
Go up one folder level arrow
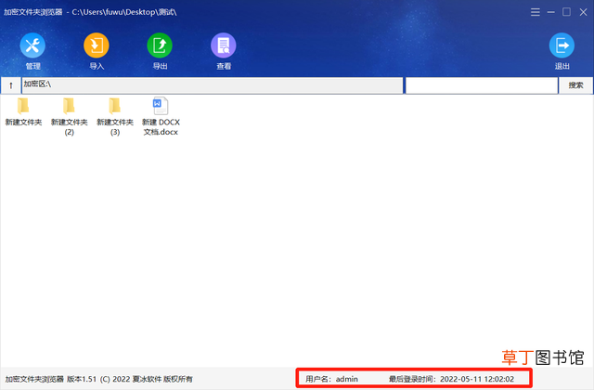click(x=11, y=85)
